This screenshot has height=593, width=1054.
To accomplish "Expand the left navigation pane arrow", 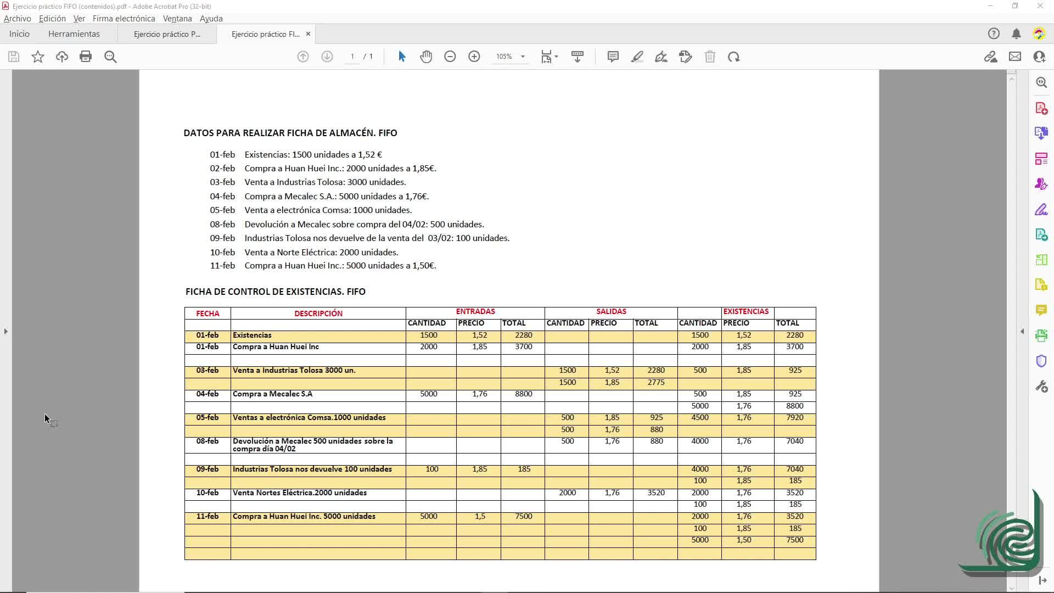I will point(6,331).
